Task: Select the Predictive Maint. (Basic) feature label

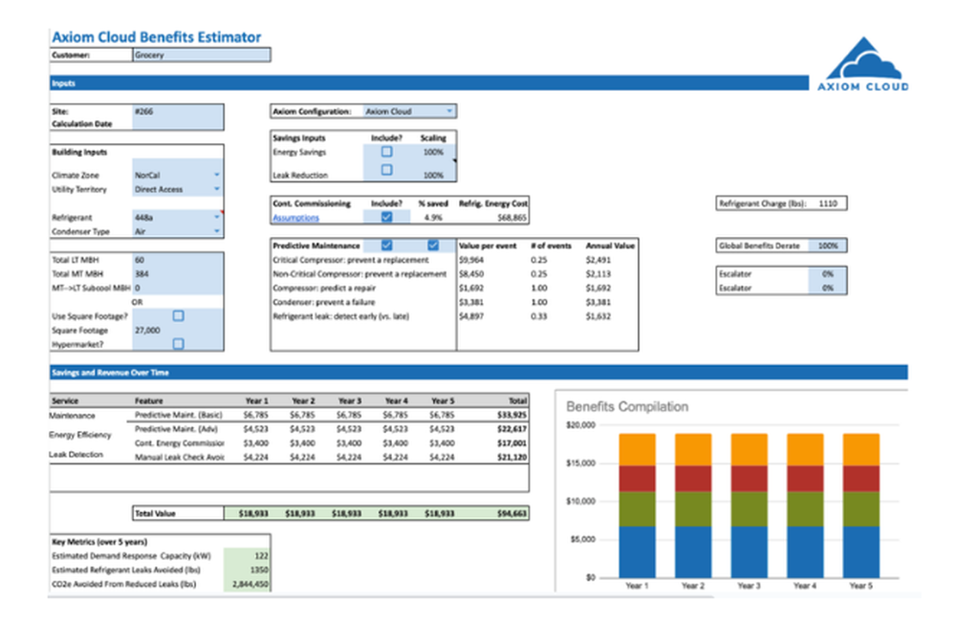Action: pyautogui.click(x=179, y=415)
